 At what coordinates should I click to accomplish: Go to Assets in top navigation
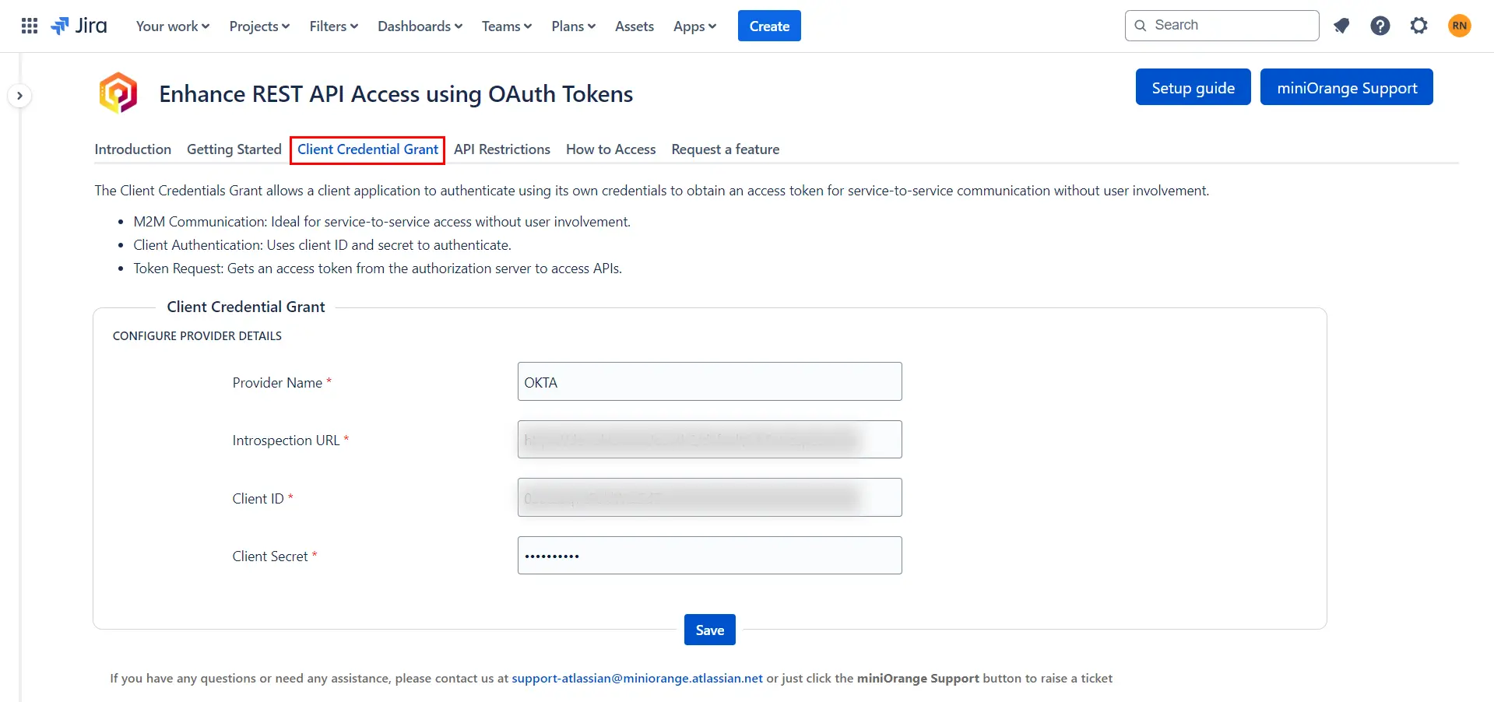635,26
